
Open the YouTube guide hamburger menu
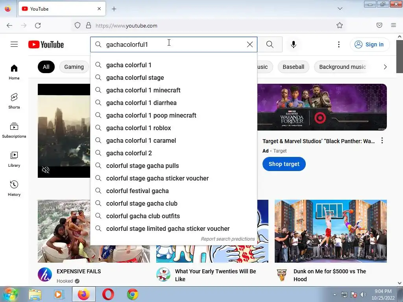coord(14,44)
